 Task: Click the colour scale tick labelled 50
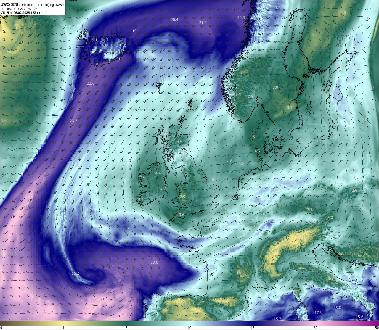[x=377, y=328]
